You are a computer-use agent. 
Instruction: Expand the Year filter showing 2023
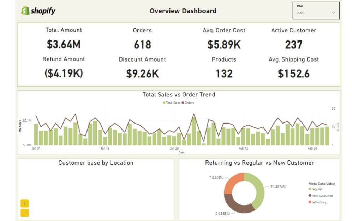point(315,13)
